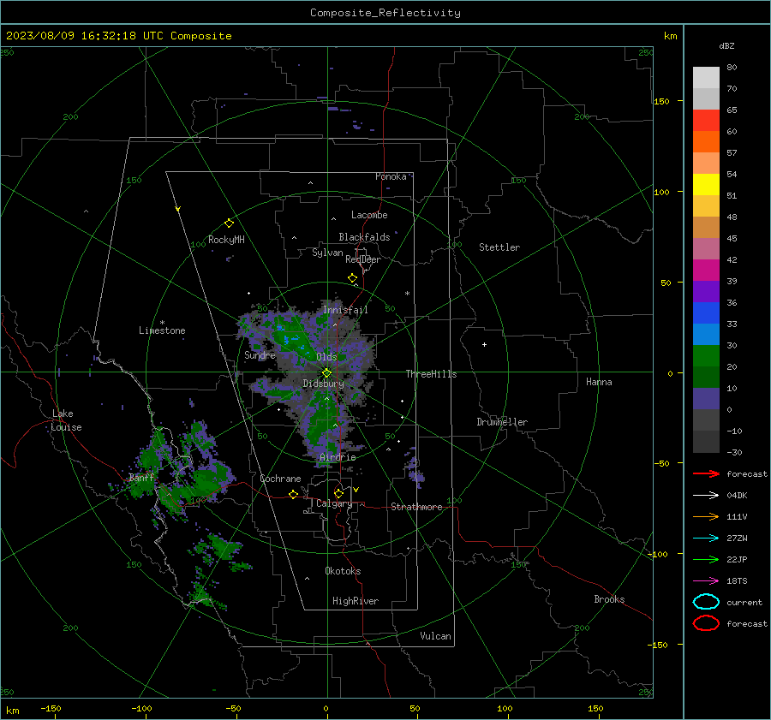Click the yellow radar site diamond at Didsbury
Image resolution: width=771 pixels, height=720 pixels.
[327, 373]
